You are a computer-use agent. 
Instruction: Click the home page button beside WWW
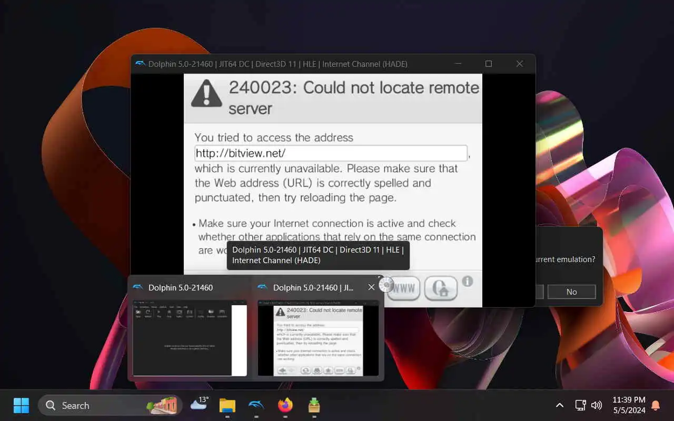[x=441, y=288]
